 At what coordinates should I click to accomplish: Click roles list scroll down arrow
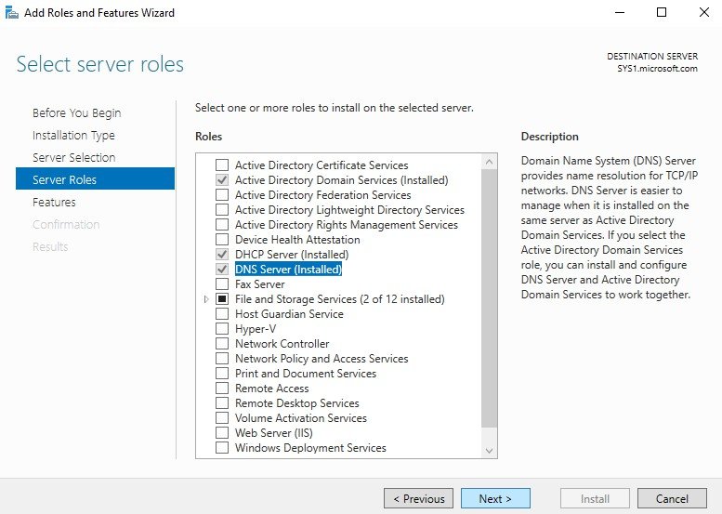(489, 451)
